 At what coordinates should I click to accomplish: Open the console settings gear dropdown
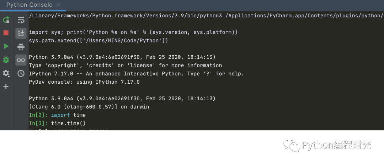[6, 73]
